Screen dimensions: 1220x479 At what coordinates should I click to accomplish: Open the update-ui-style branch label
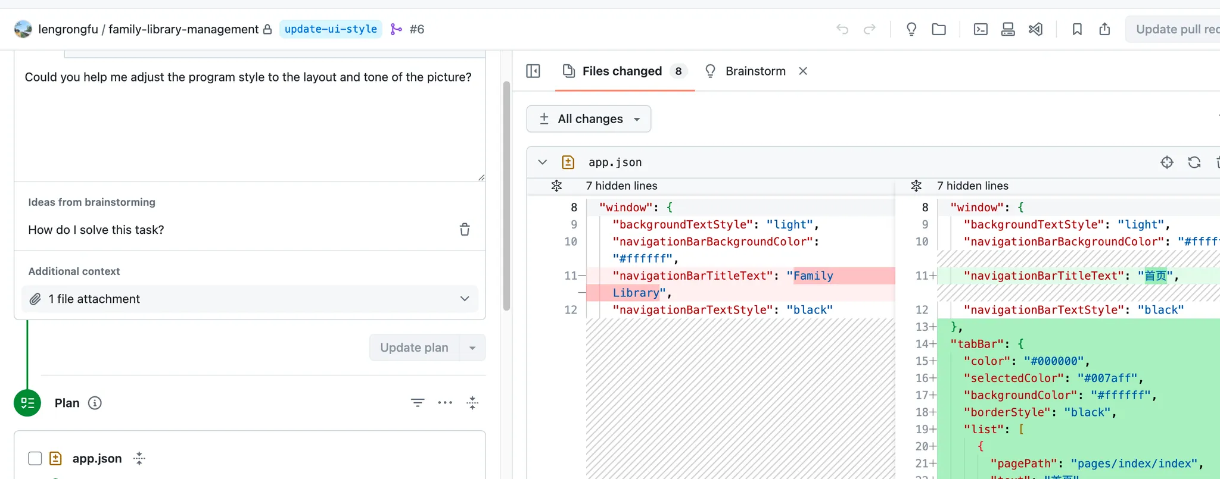(331, 29)
